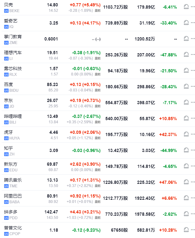Open the 掌门教育 stock name
The width and height of the screenshot is (195, 238).
pos(13,37)
